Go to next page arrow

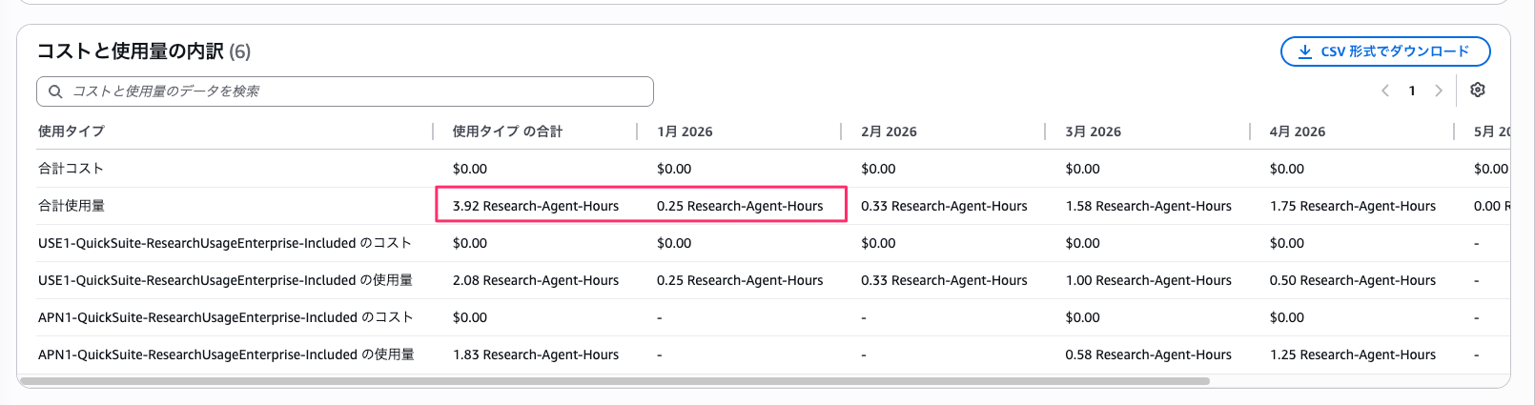pos(1439,91)
